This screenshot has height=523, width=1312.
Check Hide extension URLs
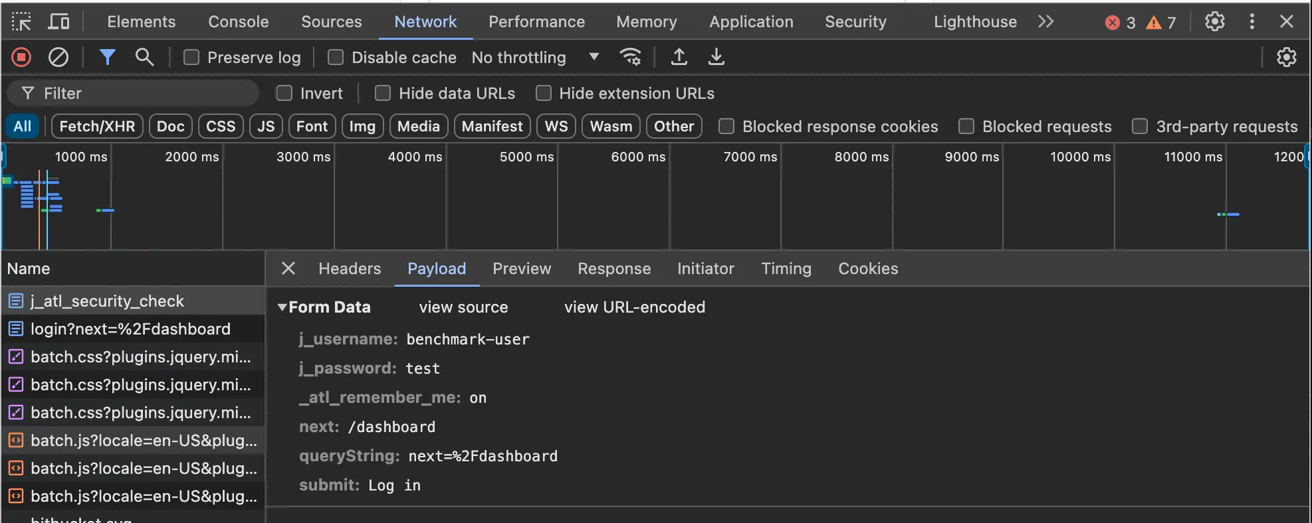(x=544, y=94)
